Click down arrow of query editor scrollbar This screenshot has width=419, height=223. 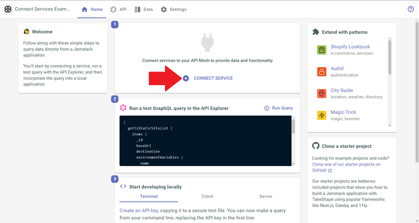click(293, 164)
